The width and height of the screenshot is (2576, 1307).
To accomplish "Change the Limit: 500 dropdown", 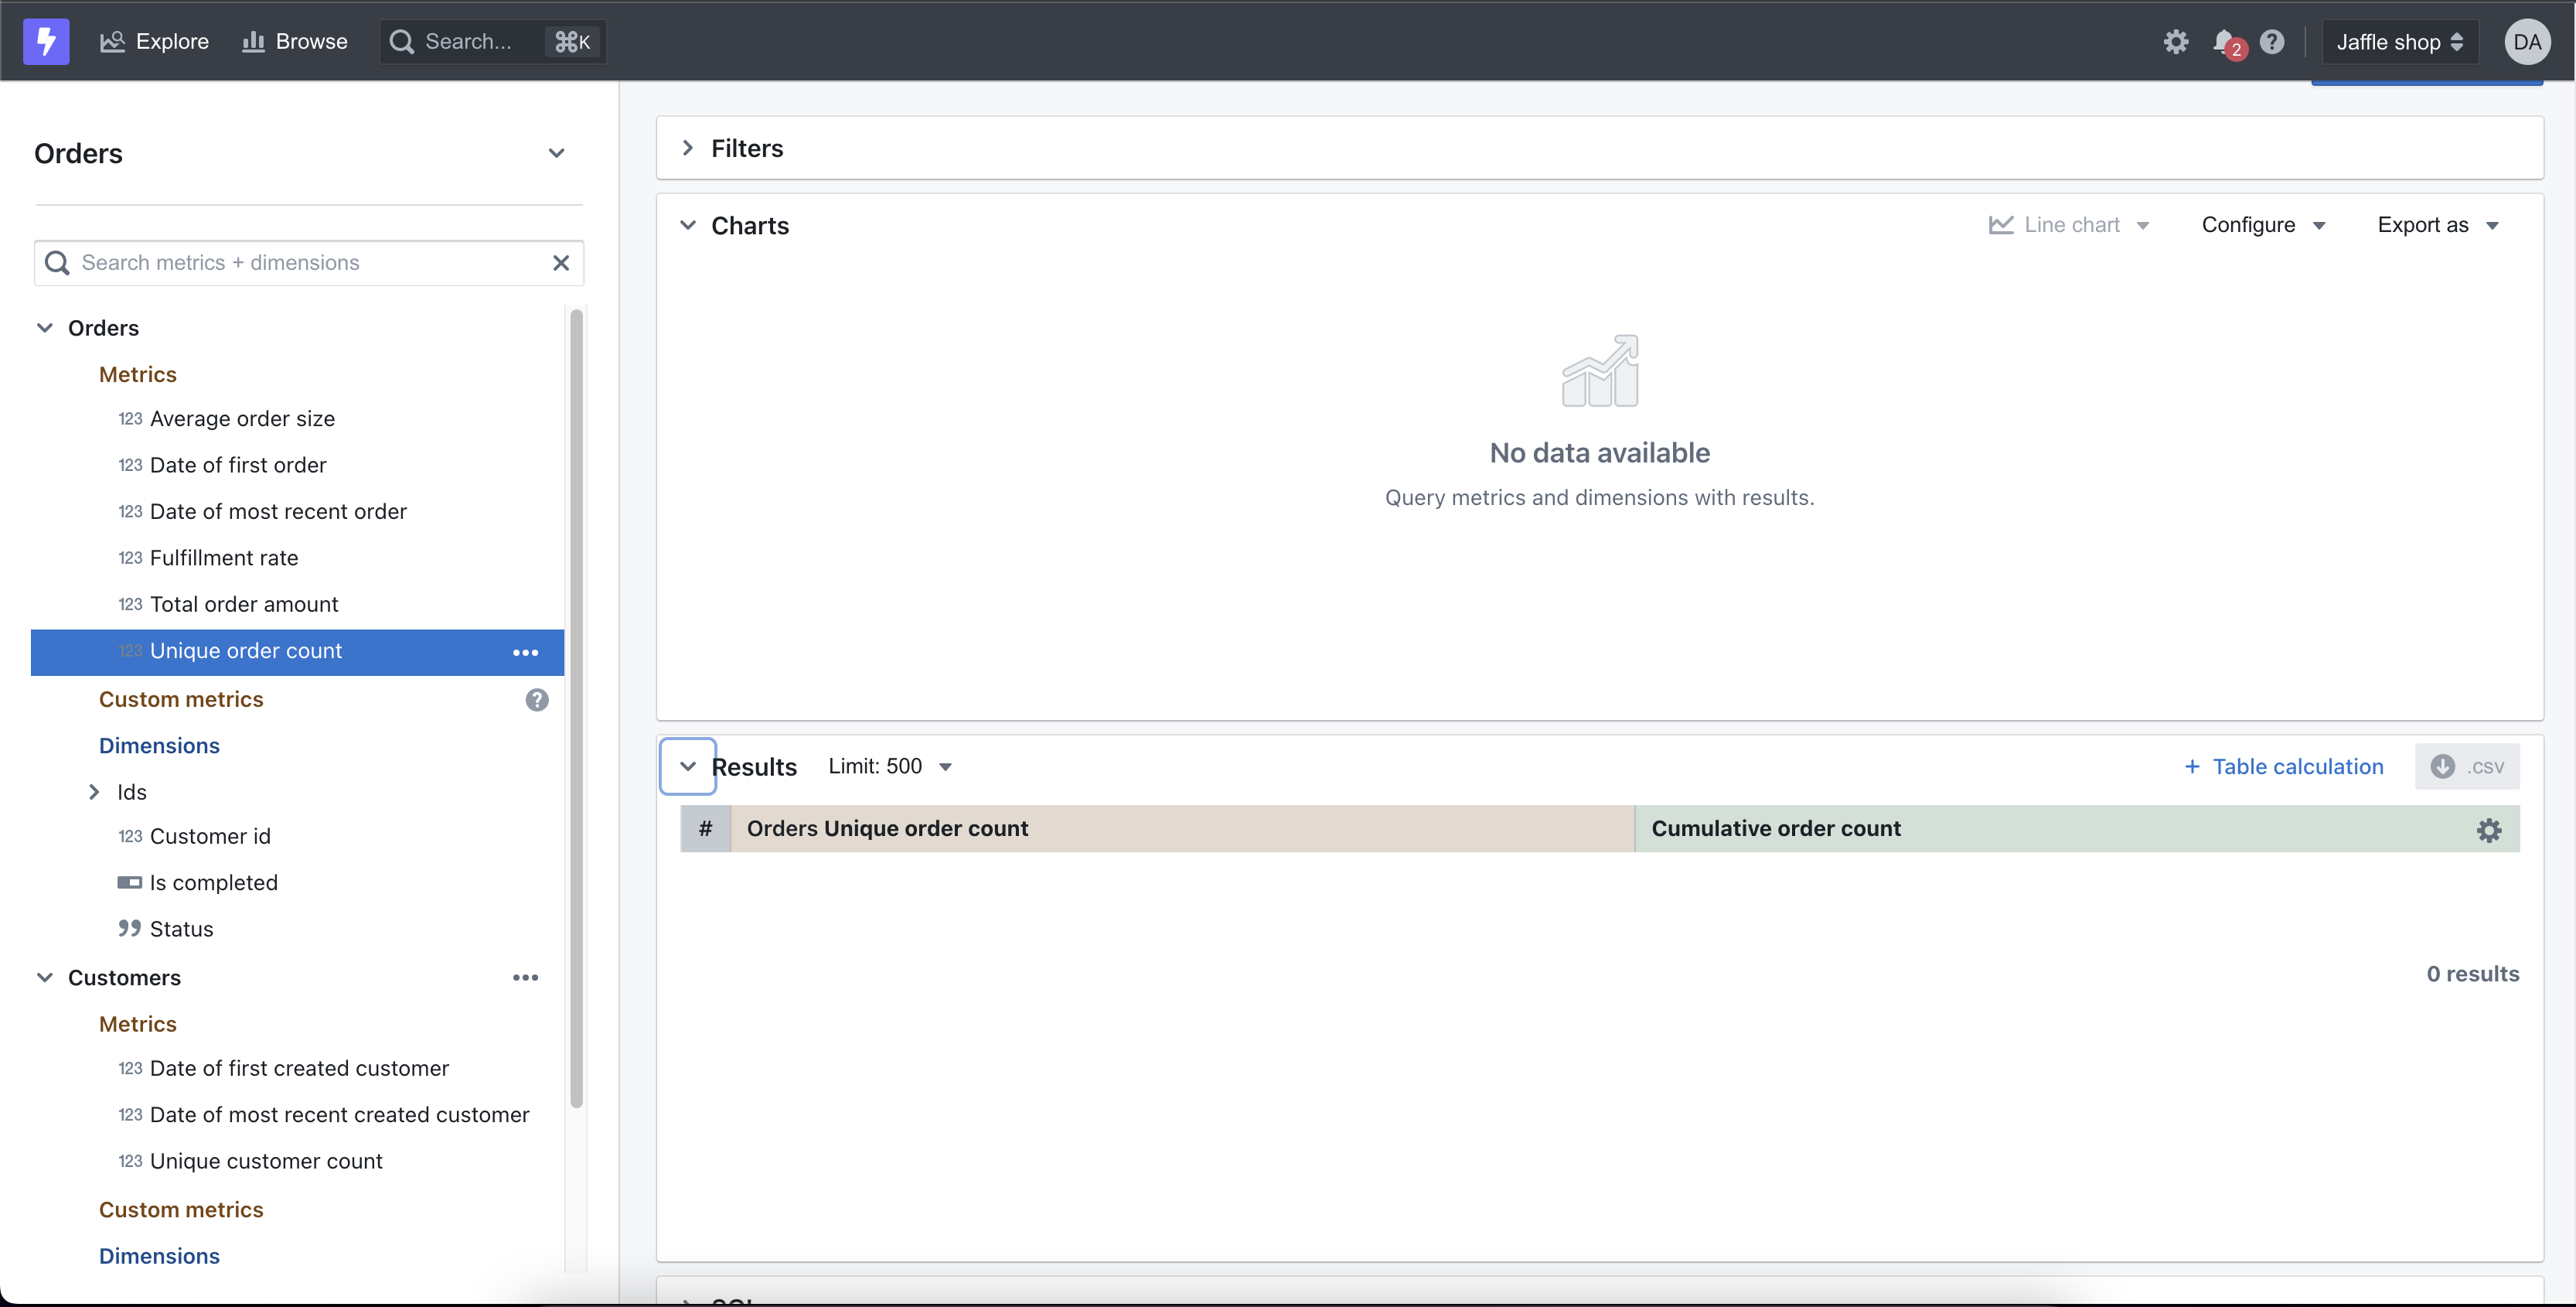I will [890, 767].
